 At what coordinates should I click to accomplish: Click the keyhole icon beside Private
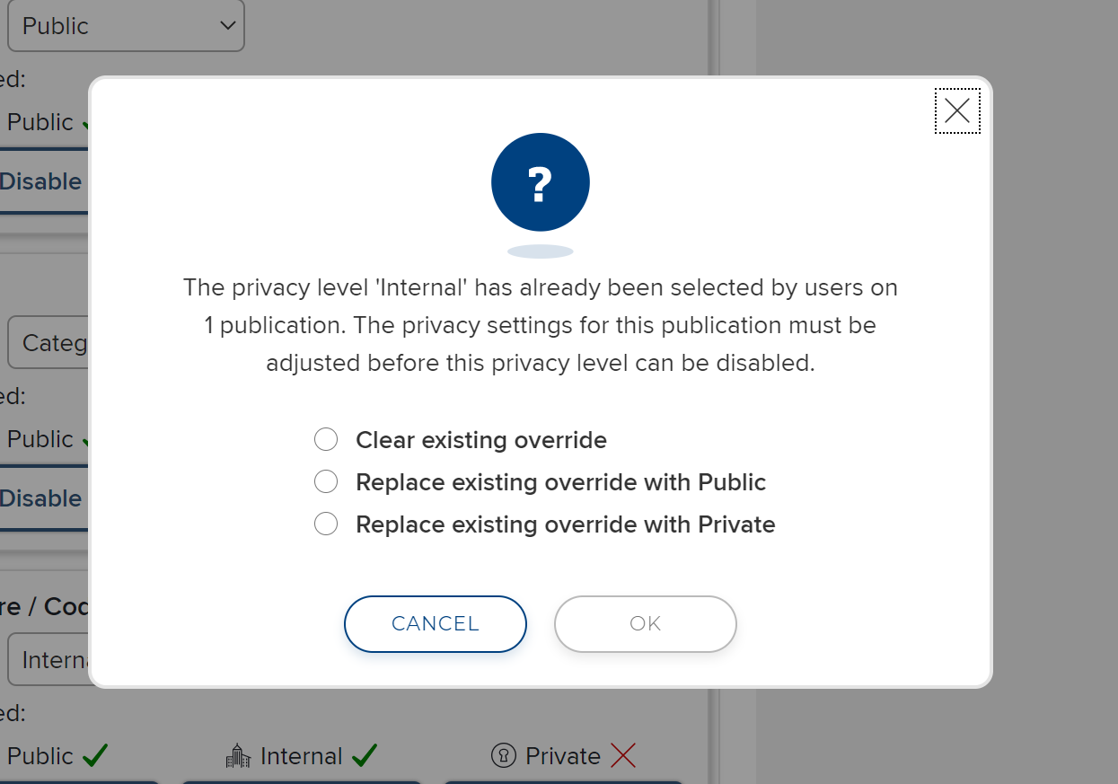coord(504,756)
